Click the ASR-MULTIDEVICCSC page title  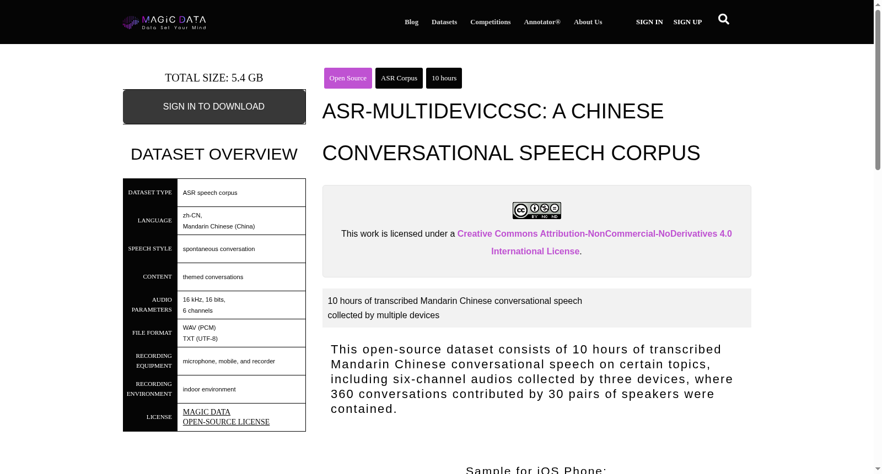click(511, 132)
